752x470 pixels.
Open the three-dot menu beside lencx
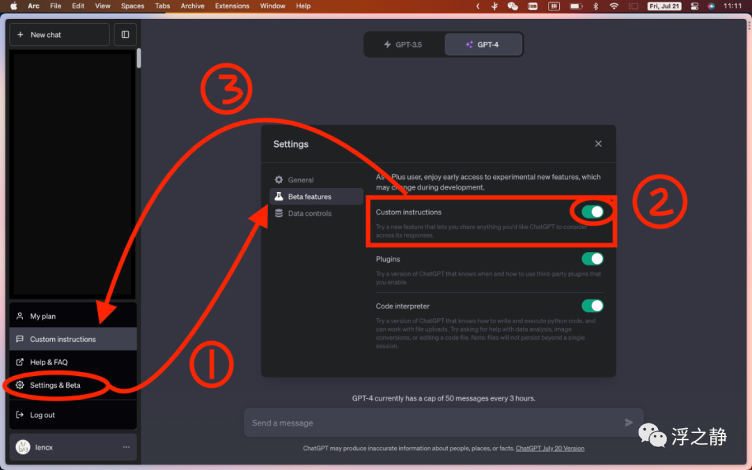126,447
